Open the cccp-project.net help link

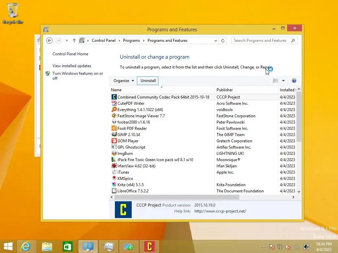[x=220, y=211]
